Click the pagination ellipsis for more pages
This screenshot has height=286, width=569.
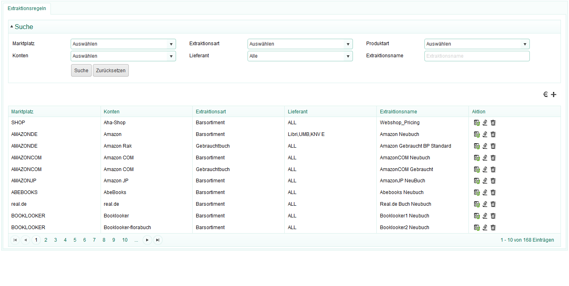136,240
